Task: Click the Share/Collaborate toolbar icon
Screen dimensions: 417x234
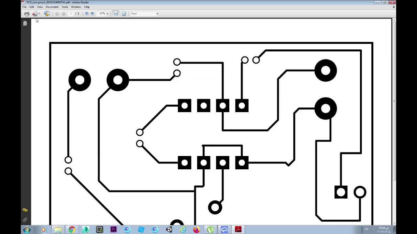Action: pyautogui.click(x=35, y=14)
